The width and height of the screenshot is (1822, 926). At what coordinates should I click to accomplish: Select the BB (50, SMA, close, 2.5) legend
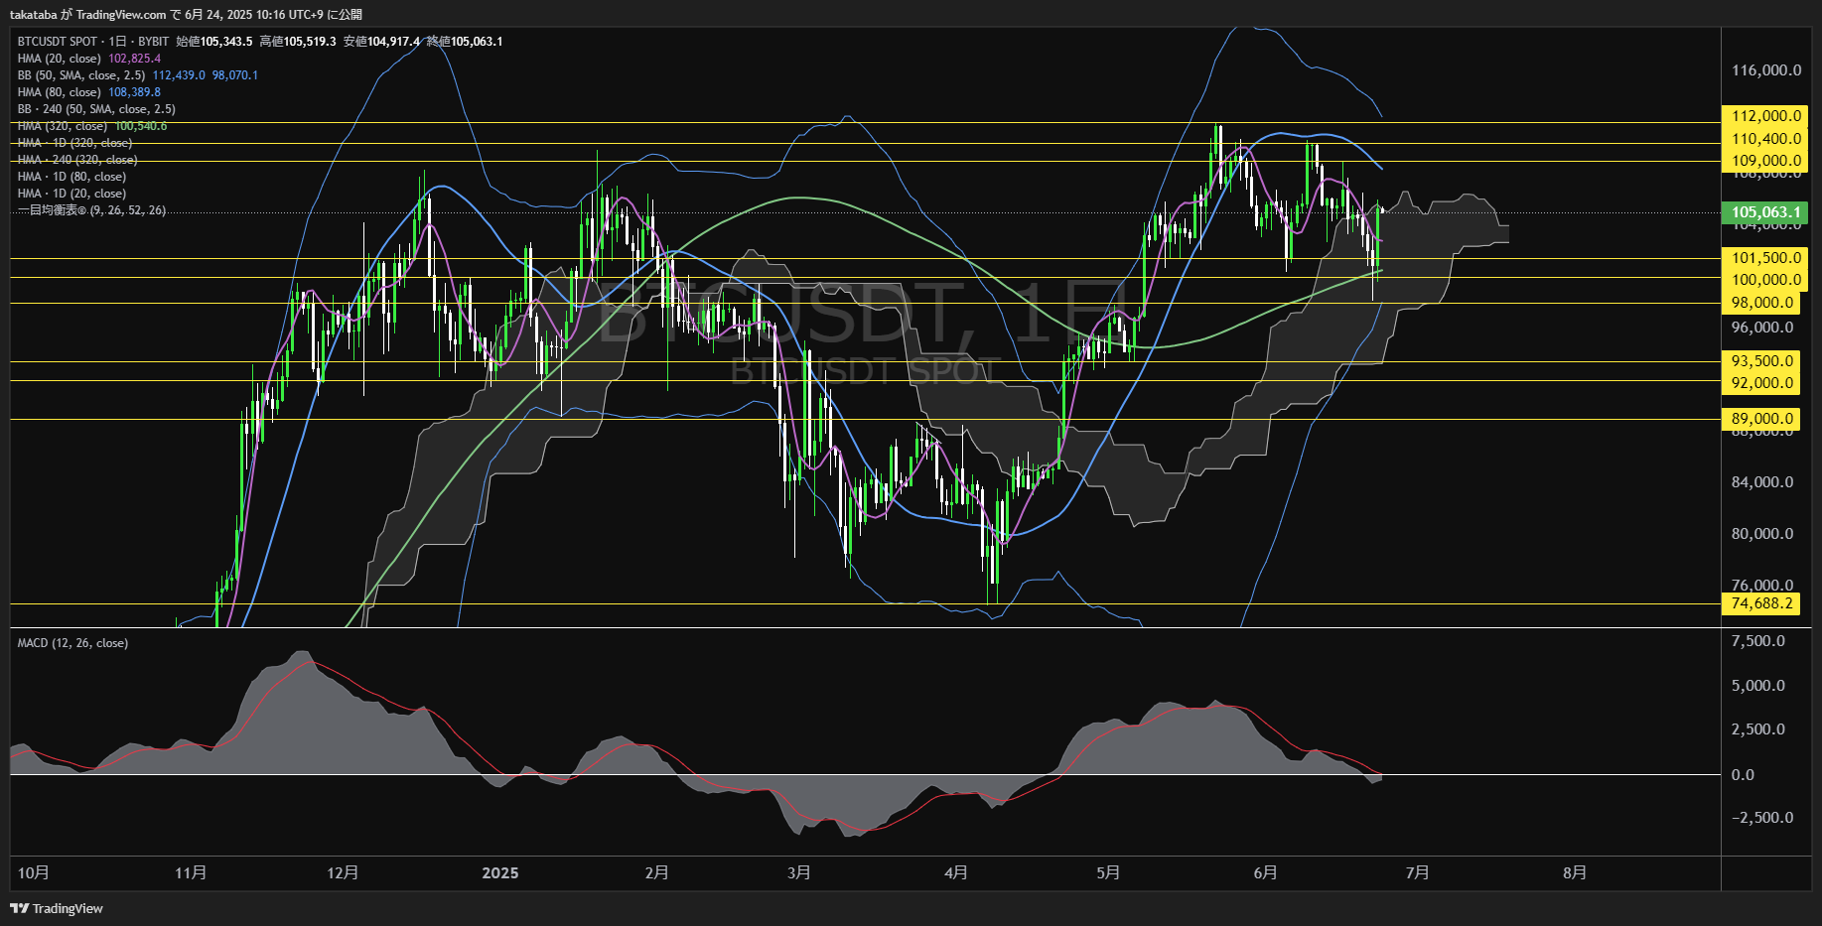click(81, 75)
